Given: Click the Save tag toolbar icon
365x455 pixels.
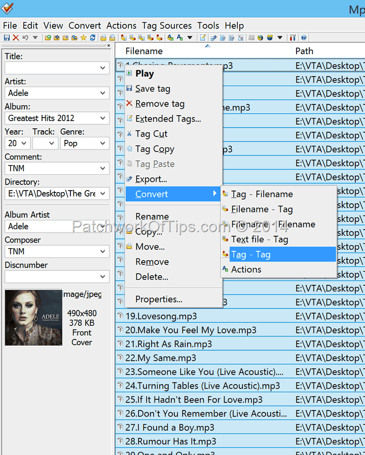Looking at the screenshot, I should (7, 37).
